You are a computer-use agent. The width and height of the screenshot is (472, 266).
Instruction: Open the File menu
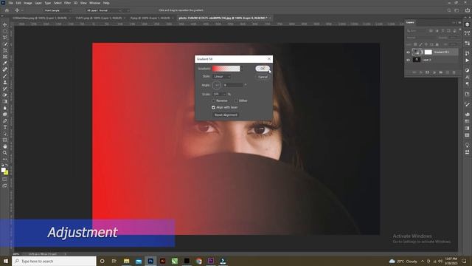pyautogui.click(x=10, y=3)
